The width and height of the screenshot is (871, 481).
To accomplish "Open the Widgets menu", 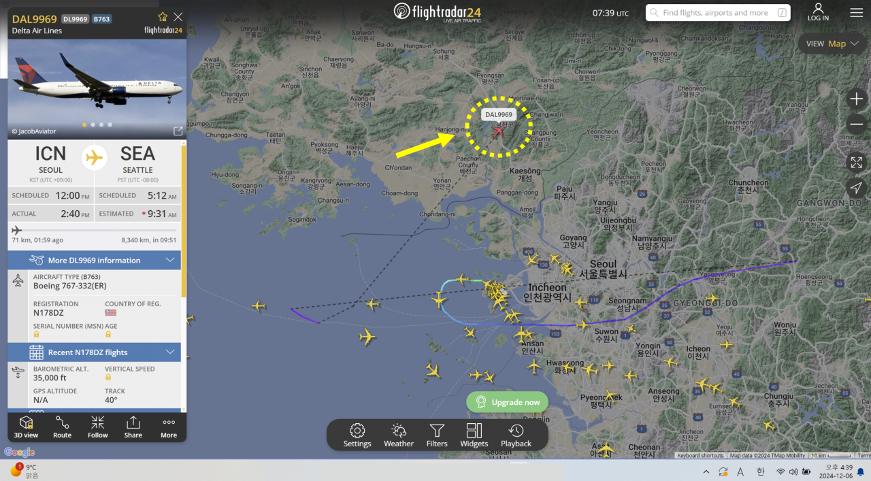I will point(474,435).
